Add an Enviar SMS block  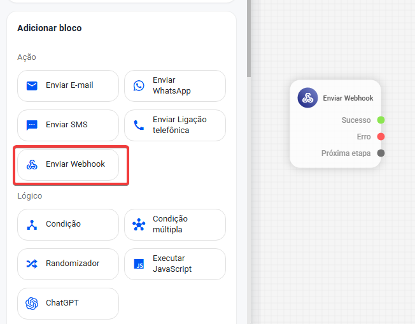pyautogui.click(x=68, y=125)
